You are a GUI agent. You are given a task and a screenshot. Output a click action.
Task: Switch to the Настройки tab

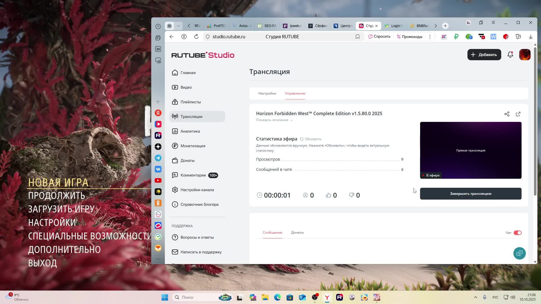[x=267, y=93]
